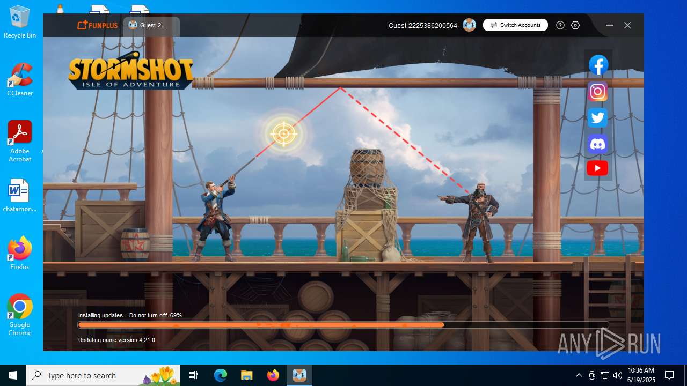
Task: Switch to the Guest-2... game tab
Action: pos(151,27)
